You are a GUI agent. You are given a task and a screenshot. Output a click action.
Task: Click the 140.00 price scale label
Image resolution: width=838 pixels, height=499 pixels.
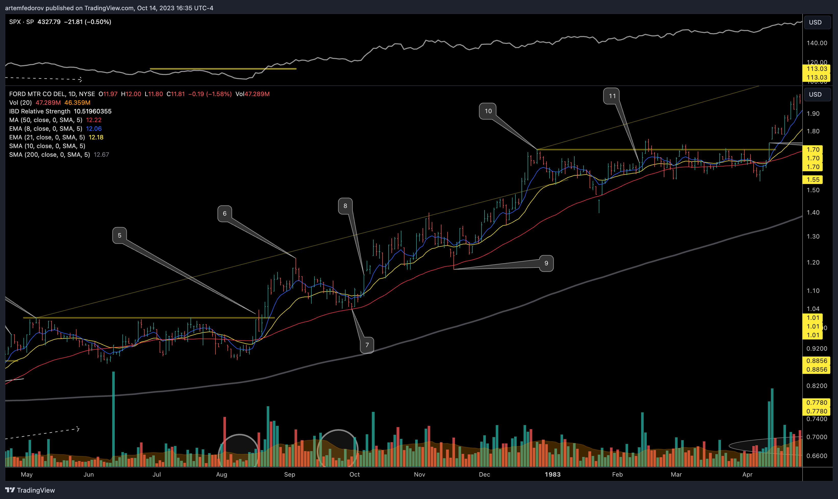coord(817,43)
